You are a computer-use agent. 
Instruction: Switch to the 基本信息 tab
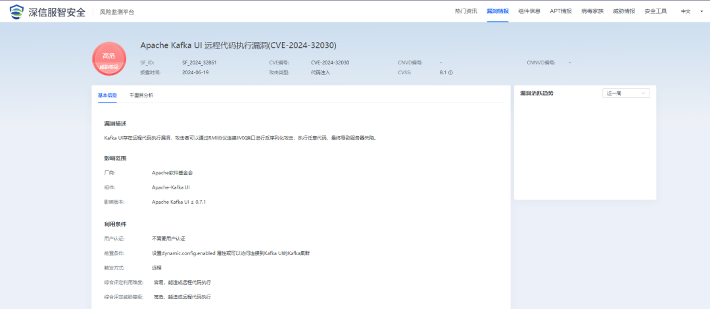pyautogui.click(x=107, y=95)
